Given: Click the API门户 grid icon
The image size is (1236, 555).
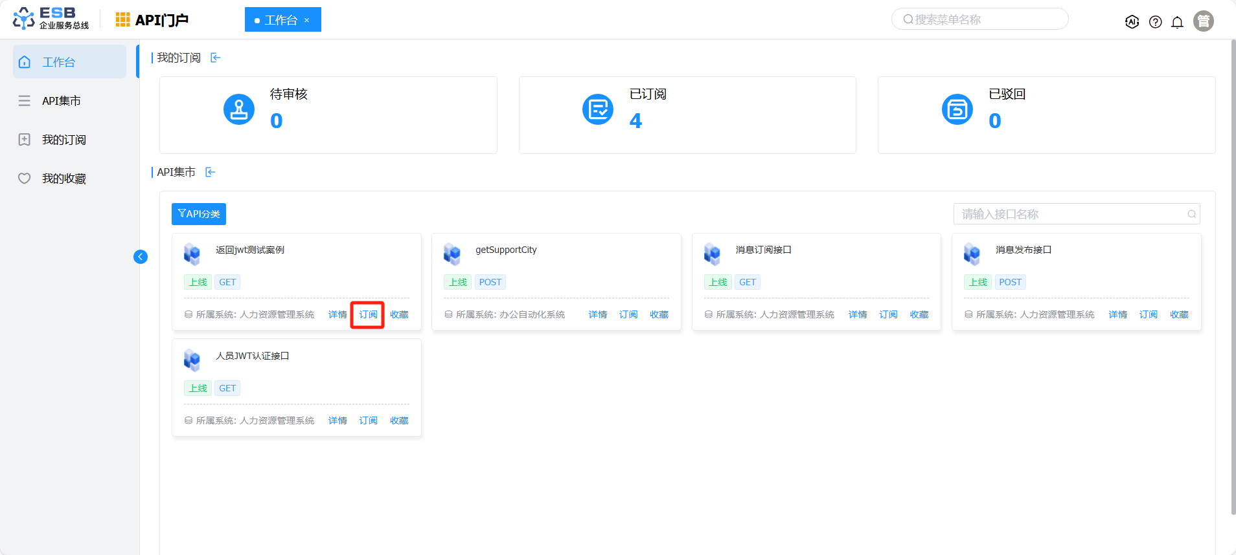Looking at the screenshot, I should point(122,20).
